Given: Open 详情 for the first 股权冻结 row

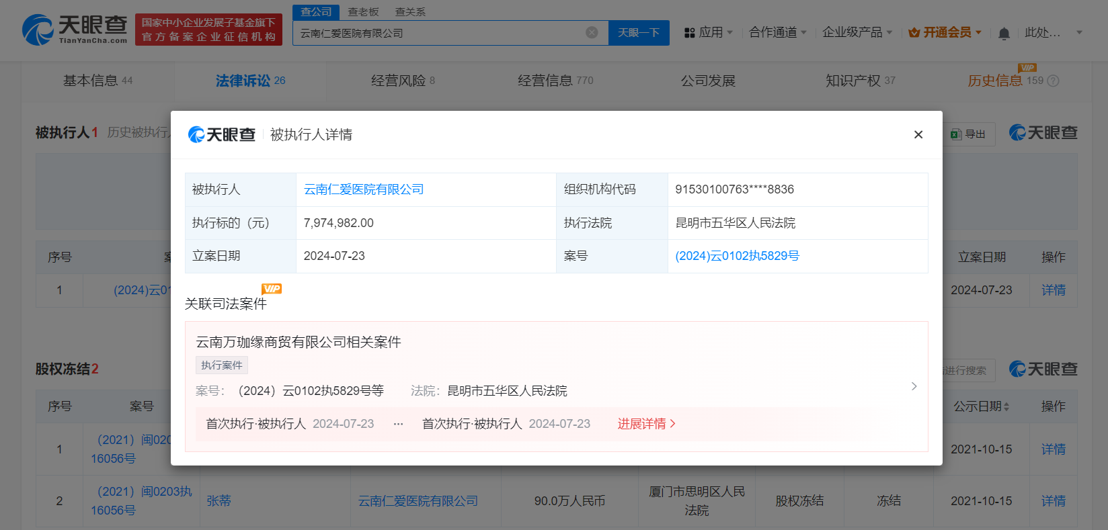Looking at the screenshot, I should click(1054, 449).
